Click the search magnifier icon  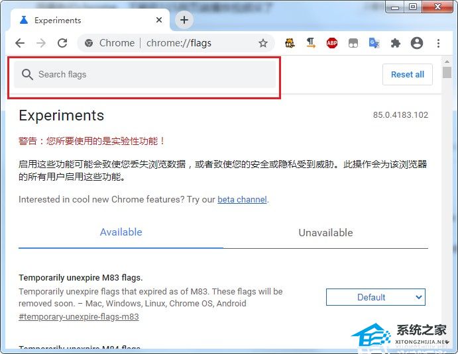pos(27,75)
